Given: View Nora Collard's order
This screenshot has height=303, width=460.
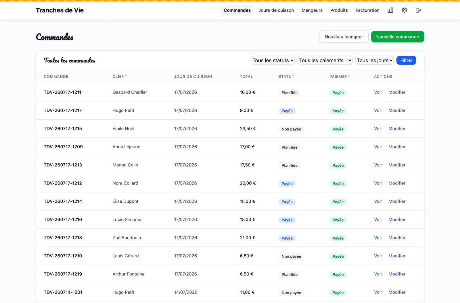Looking at the screenshot, I should (x=378, y=183).
